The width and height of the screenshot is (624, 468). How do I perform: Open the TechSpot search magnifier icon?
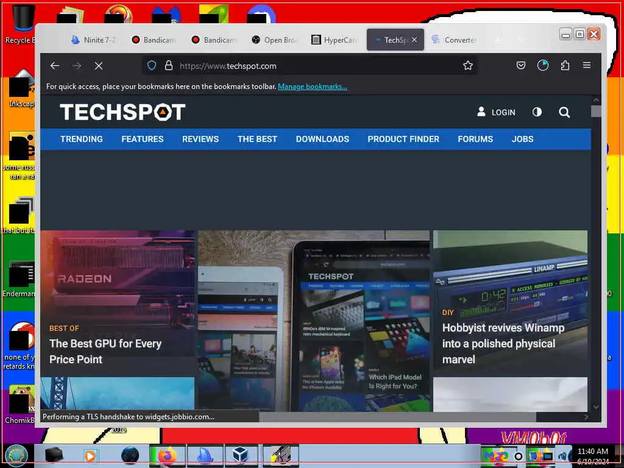564,112
